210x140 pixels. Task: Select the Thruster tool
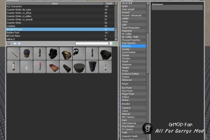[133, 58]
